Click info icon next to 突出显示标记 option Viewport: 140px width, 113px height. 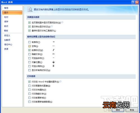(52, 26)
